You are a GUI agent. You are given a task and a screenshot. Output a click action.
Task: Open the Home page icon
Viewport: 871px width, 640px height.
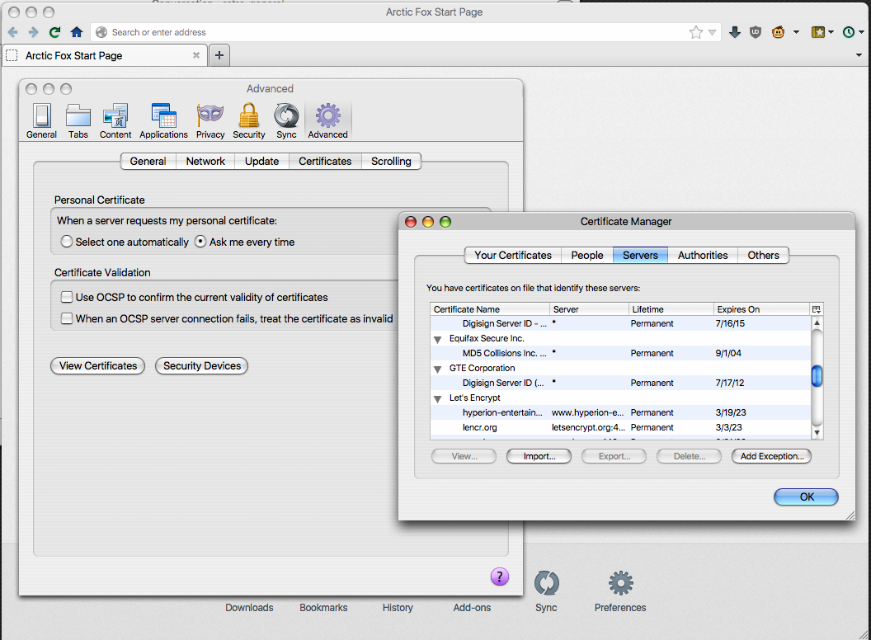[77, 32]
